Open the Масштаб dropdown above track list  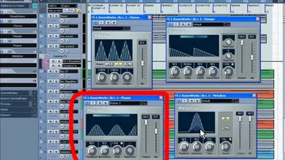pos(55,11)
